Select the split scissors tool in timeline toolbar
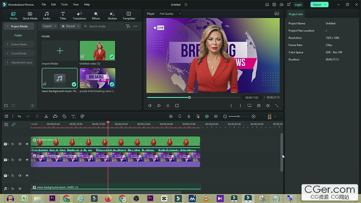This screenshot has width=361, height=203. tap(46, 116)
